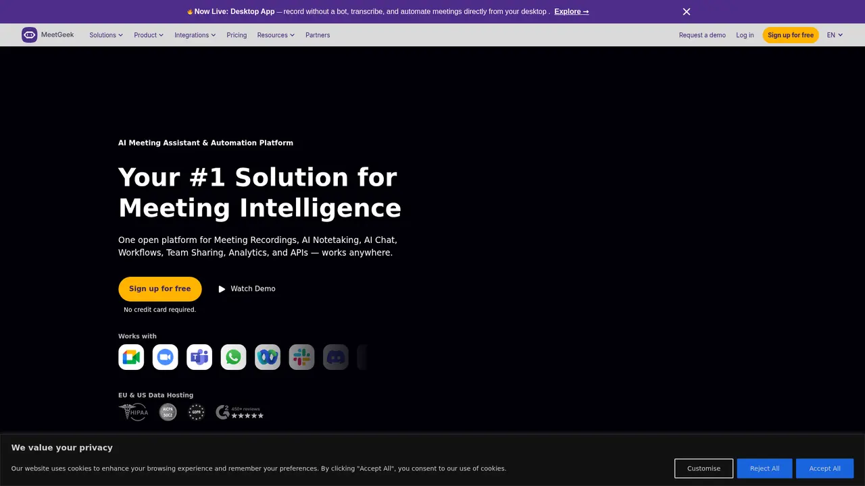The height and width of the screenshot is (486, 865).
Task: Click the 'No credit card required.' text
Action: pos(160,310)
